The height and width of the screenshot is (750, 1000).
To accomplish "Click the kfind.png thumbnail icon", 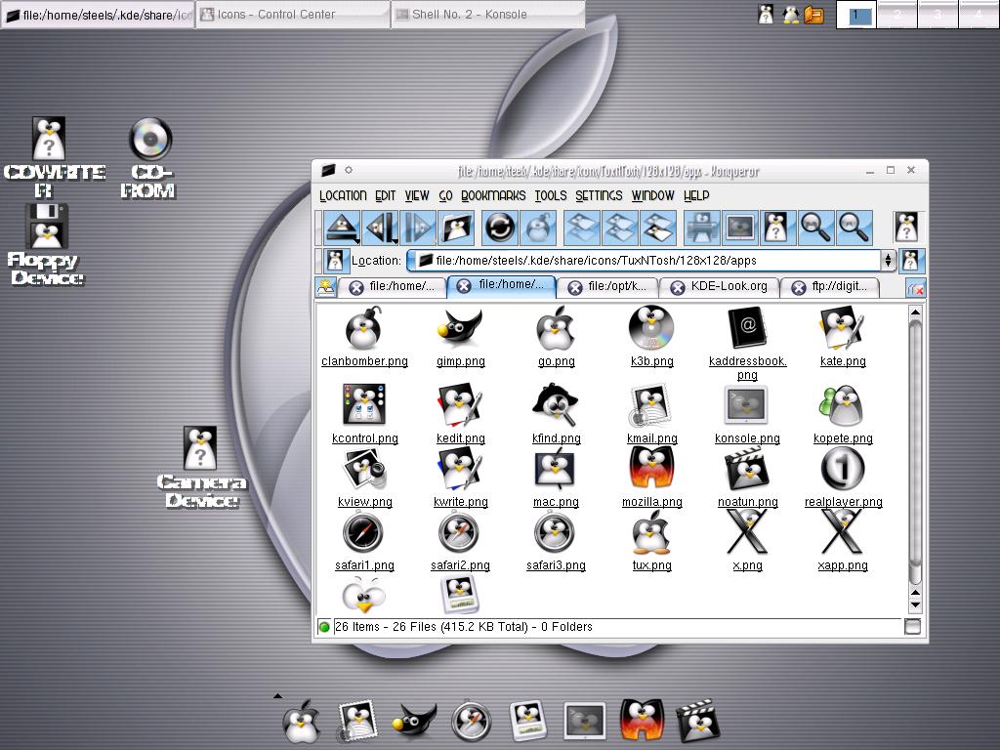I will click(556, 404).
